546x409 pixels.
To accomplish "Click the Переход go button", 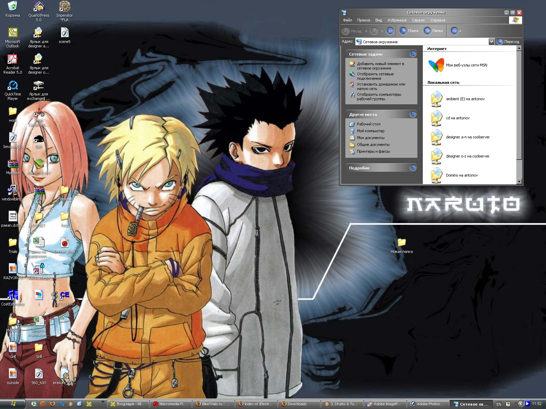I will [508, 42].
